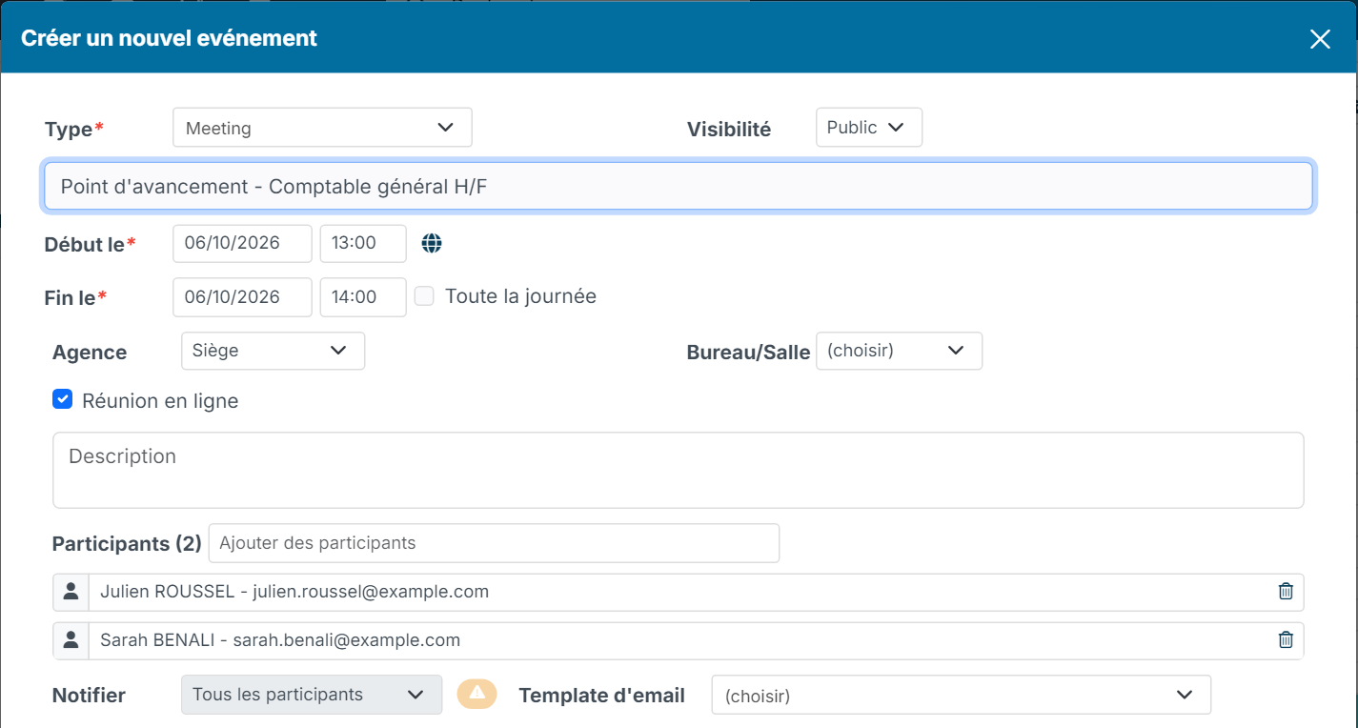
Task: Remove Sarah BENALI using trash icon
Action: [1286, 640]
